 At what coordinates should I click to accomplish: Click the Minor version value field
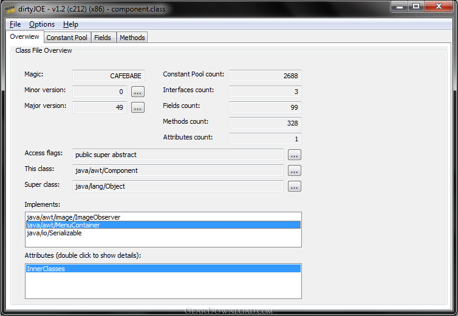click(100, 92)
